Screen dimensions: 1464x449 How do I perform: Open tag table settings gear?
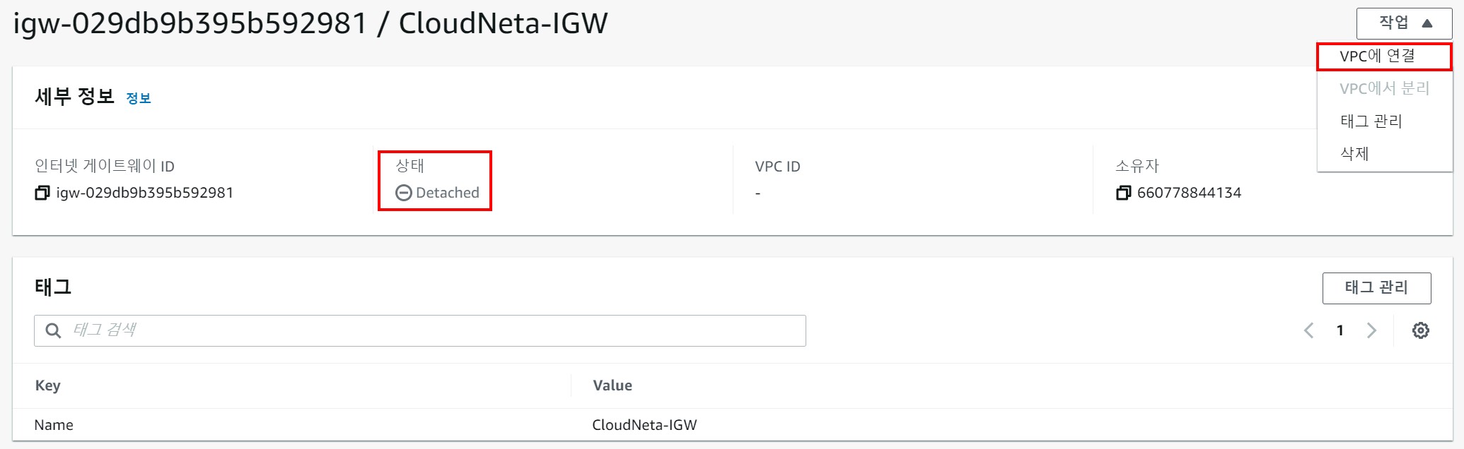pyautogui.click(x=1420, y=330)
